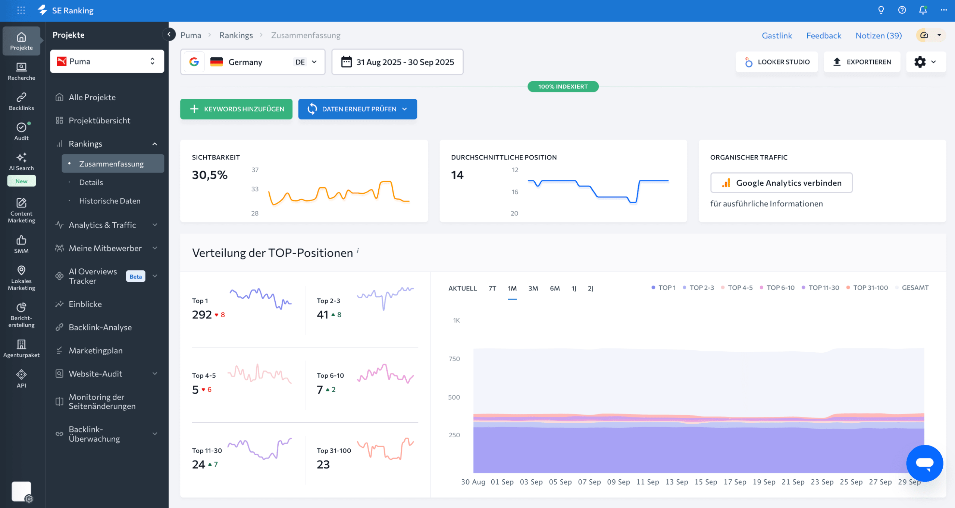The image size is (955, 508).
Task: Click the notifications bell icon
Action: (x=923, y=10)
